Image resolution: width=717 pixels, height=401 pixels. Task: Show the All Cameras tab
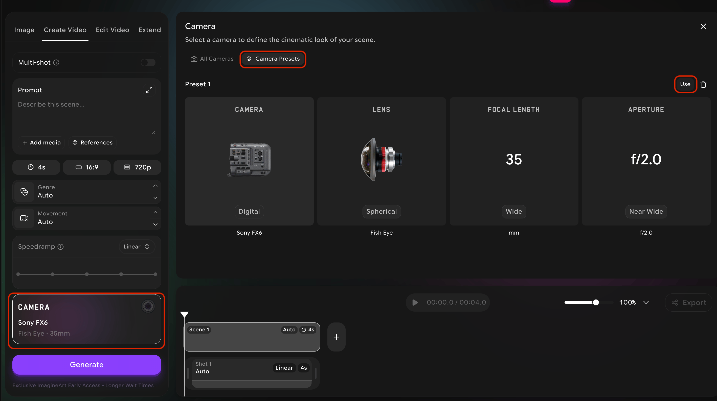[x=212, y=59]
